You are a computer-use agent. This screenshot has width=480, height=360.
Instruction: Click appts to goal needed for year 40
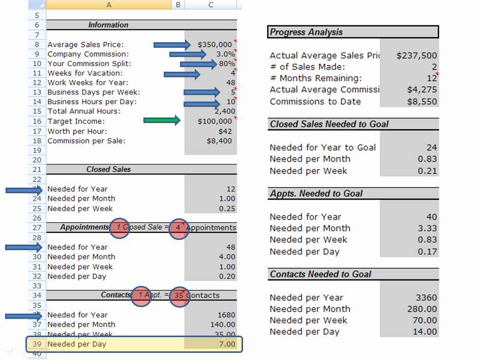point(409,217)
